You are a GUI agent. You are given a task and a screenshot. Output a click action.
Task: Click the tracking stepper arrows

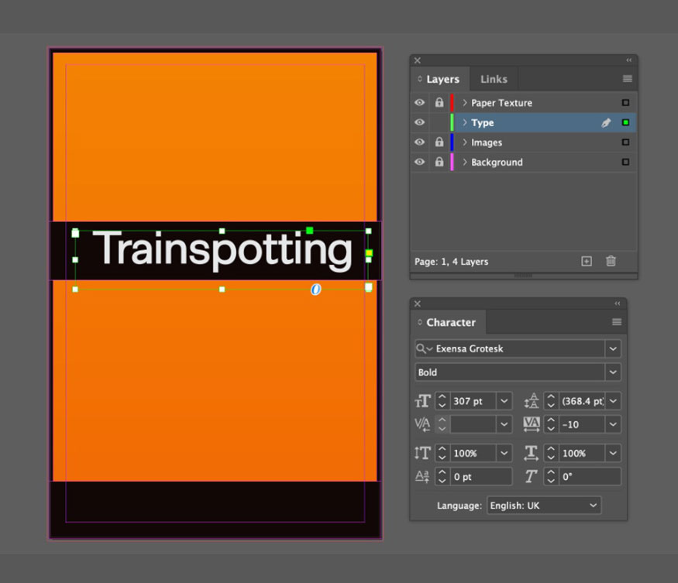pyautogui.click(x=551, y=424)
